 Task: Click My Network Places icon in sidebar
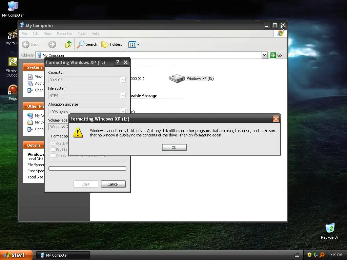pos(30,115)
